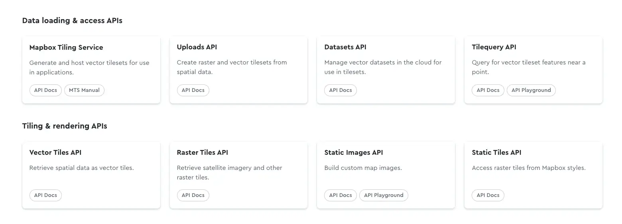The width and height of the screenshot is (622, 224).
Task: Click the Raster Tiles API card title
Action: [x=203, y=152]
